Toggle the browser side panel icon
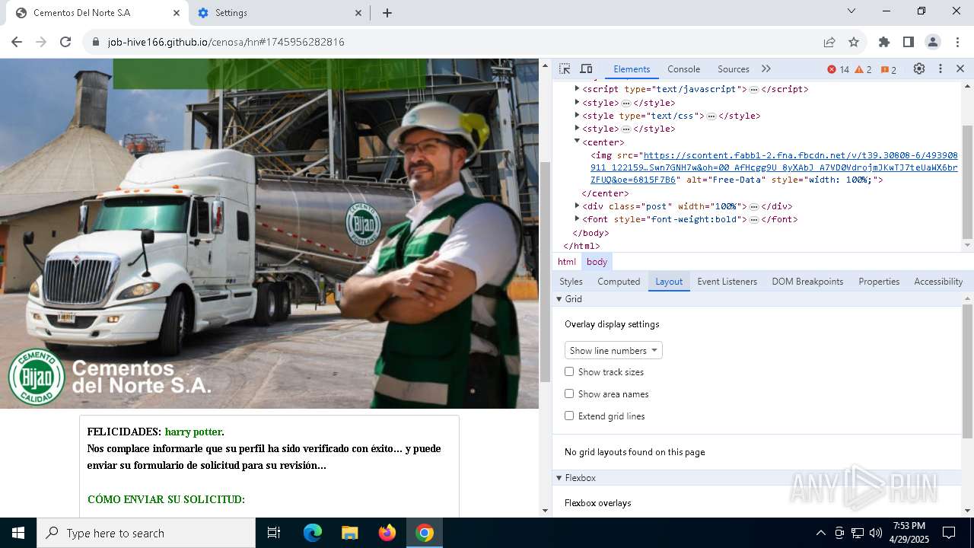The image size is (974, 548). pos(909,42)
